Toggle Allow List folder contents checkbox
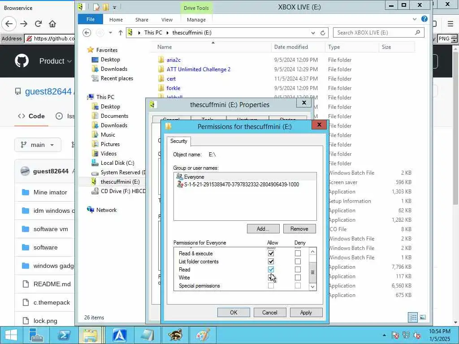 click(x=271, y=261)
